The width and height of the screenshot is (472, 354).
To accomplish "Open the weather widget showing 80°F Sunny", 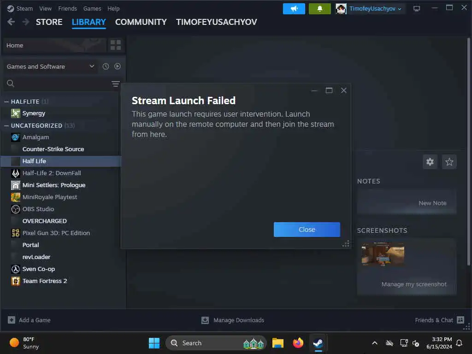I will coord(24,343).
